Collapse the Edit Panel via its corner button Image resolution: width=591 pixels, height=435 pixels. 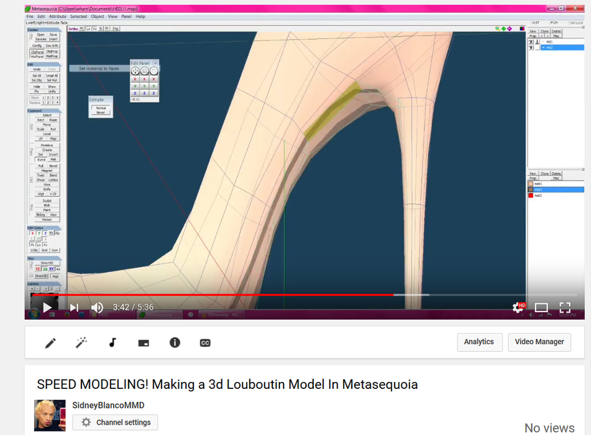(155, 63)
